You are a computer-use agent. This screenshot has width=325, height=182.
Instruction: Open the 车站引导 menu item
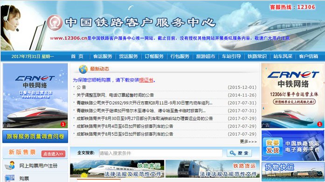pyautogui.click(x=231, y=56)
